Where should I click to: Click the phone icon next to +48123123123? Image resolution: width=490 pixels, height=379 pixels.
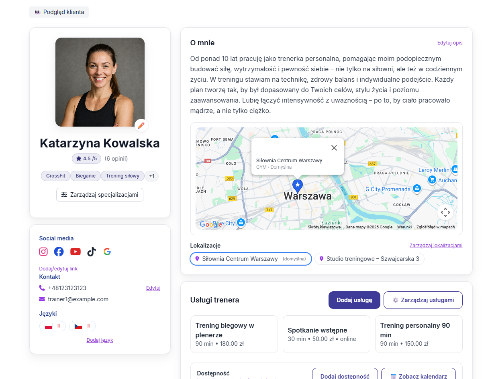coord(42,288)
